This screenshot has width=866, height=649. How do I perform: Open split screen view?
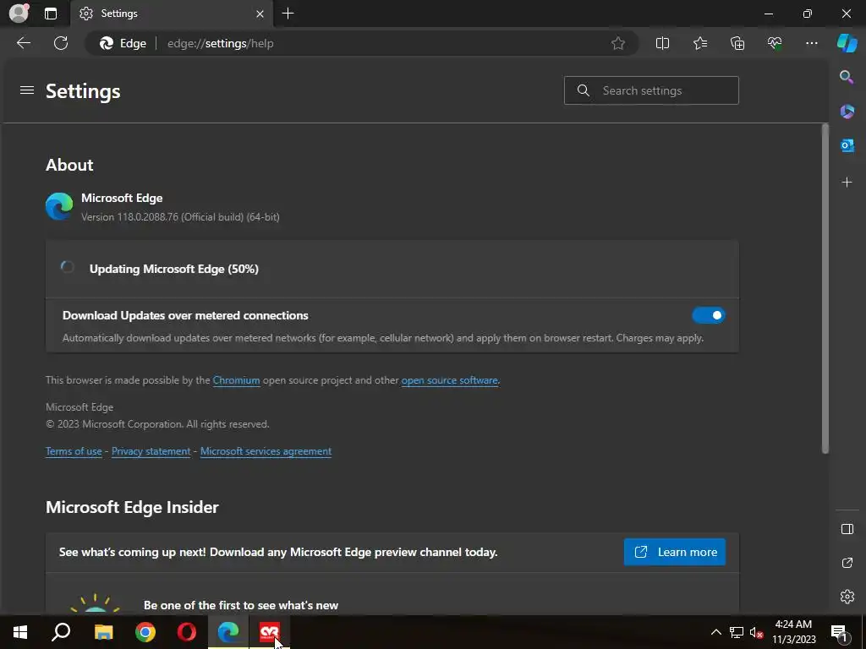(662, 43)
